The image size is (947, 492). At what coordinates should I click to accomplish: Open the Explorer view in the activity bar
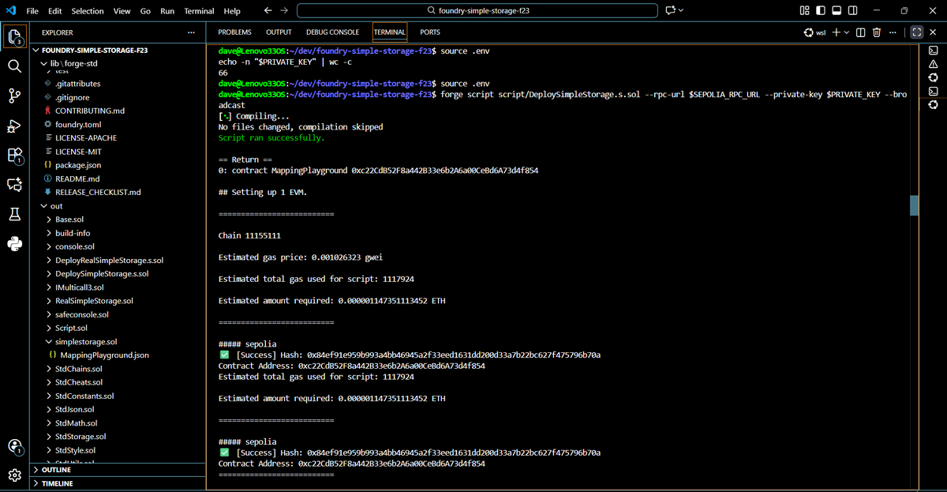pyautogui.click(x=14, y=36)
